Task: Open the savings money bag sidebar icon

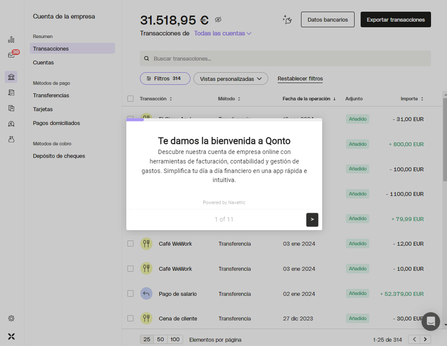Action: 11,139
